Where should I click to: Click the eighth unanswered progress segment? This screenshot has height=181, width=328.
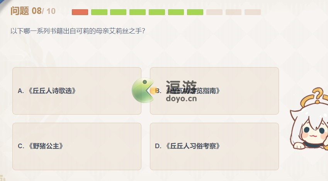click(x=214, y=12)
